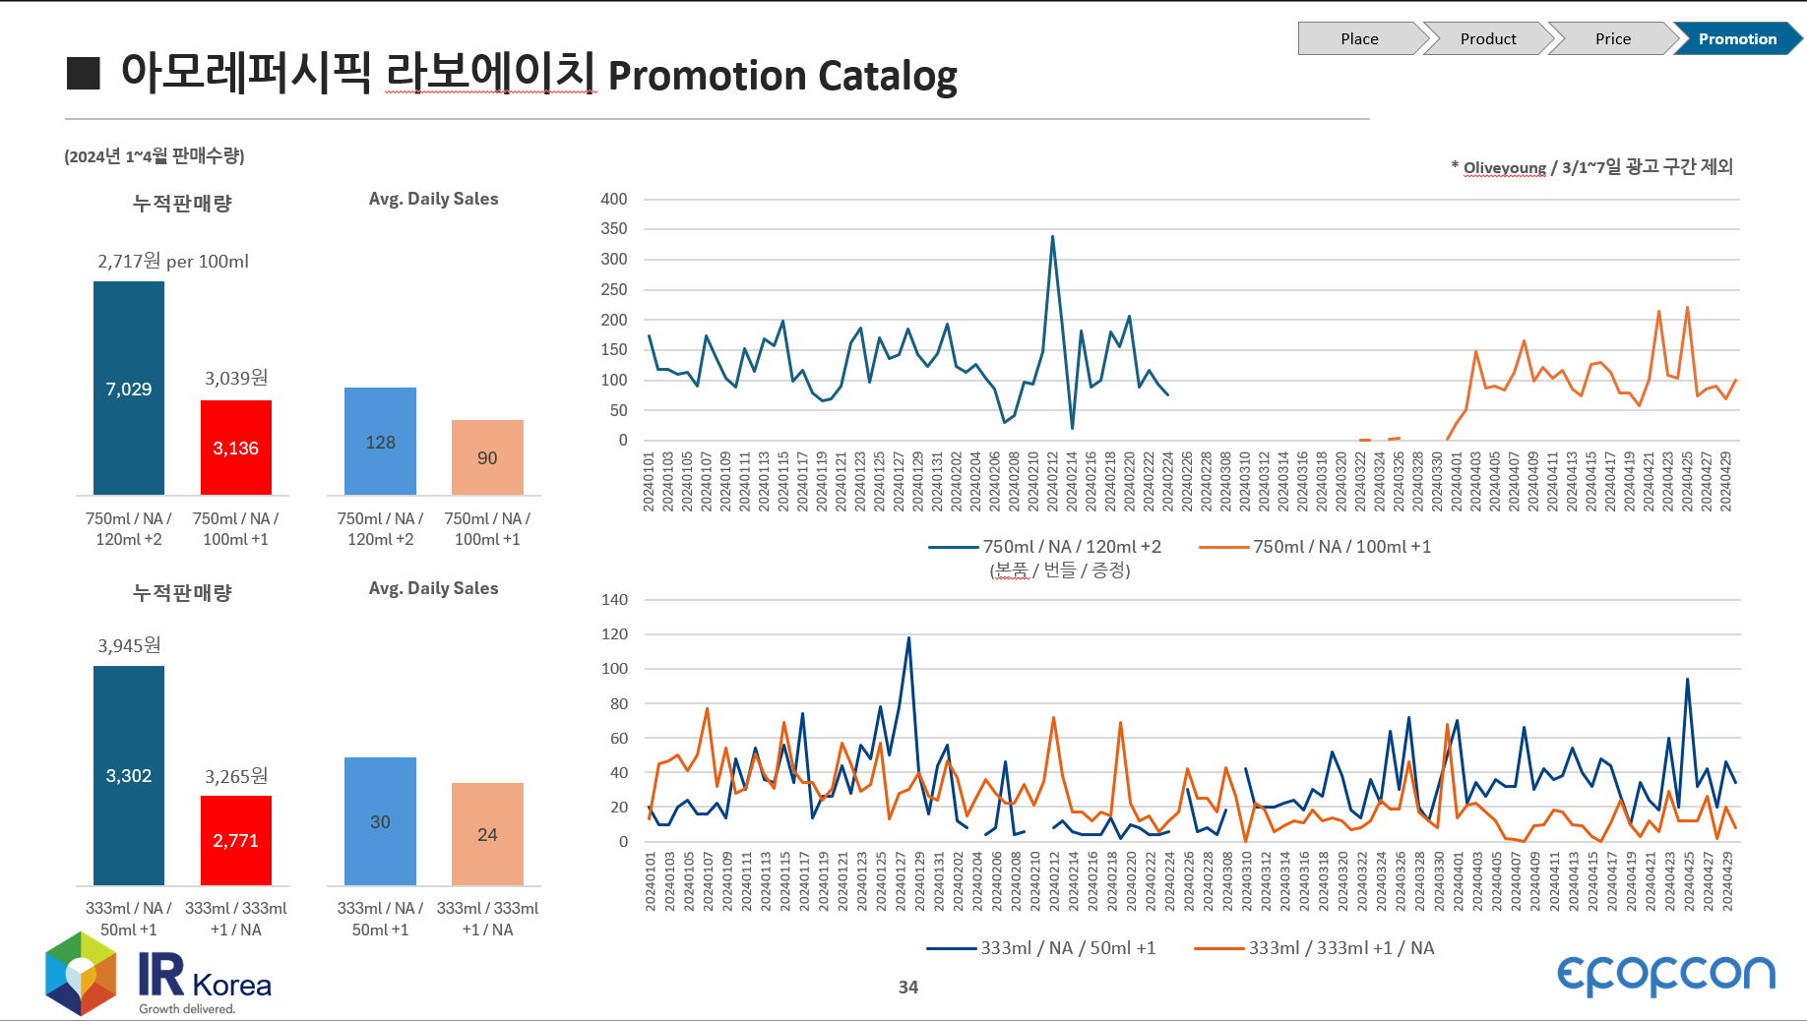Click the light blue 128 bar
Image resolution: width=1807 pixels, height=1021 pixels.
380,441
